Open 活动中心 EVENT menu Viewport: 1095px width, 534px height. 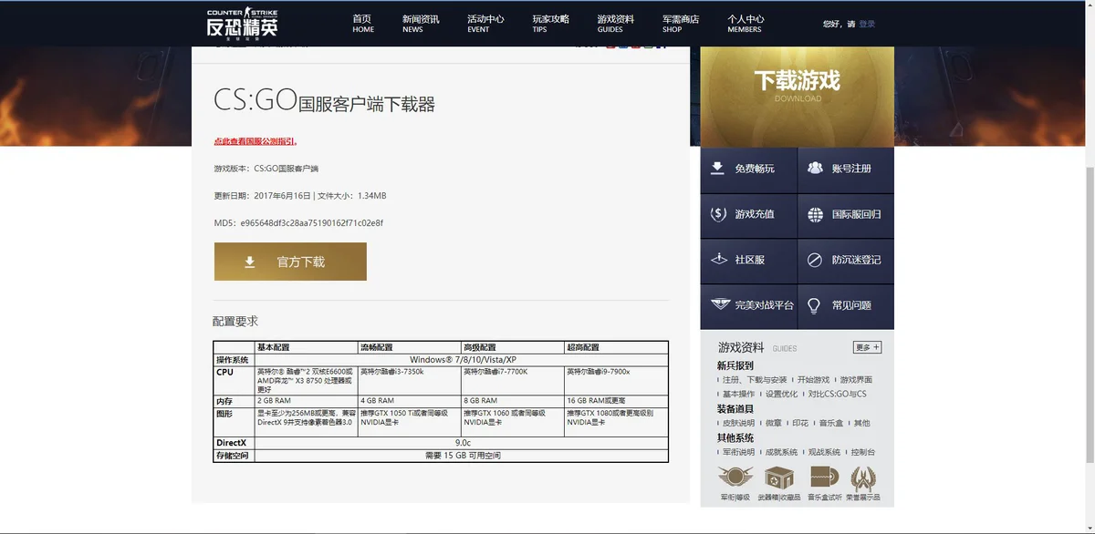485,23
